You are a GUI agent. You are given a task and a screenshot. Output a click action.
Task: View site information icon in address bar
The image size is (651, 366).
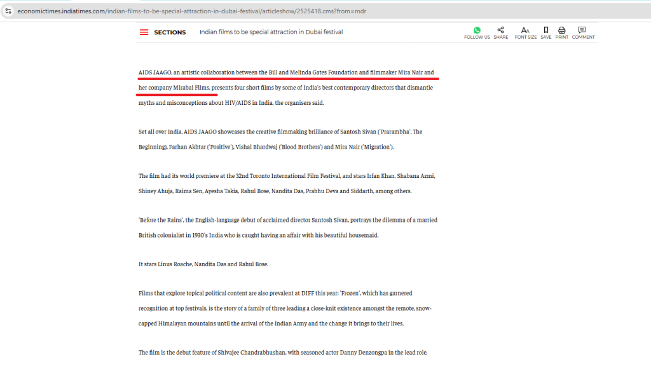click(x=8, y=11)
